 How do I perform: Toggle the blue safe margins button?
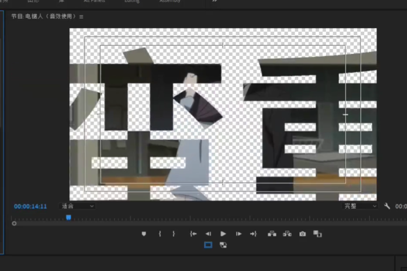coord(208,245)
